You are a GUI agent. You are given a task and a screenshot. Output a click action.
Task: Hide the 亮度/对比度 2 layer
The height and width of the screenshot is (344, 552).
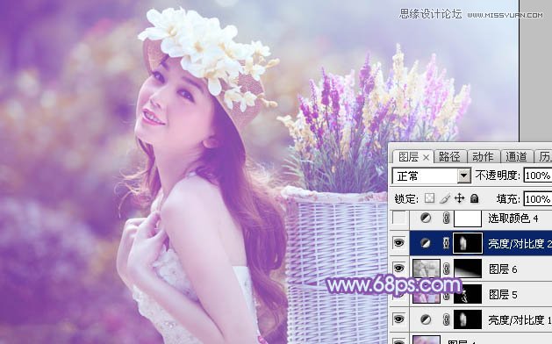point(399,243)
